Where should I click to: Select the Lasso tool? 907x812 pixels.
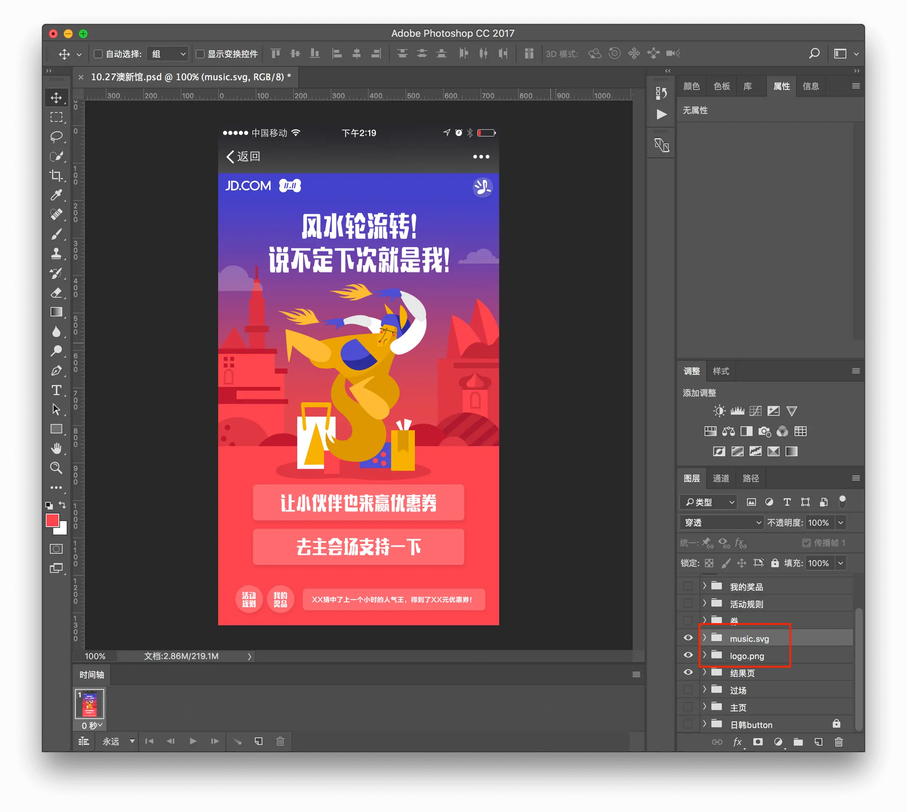(x=56, y=136)
